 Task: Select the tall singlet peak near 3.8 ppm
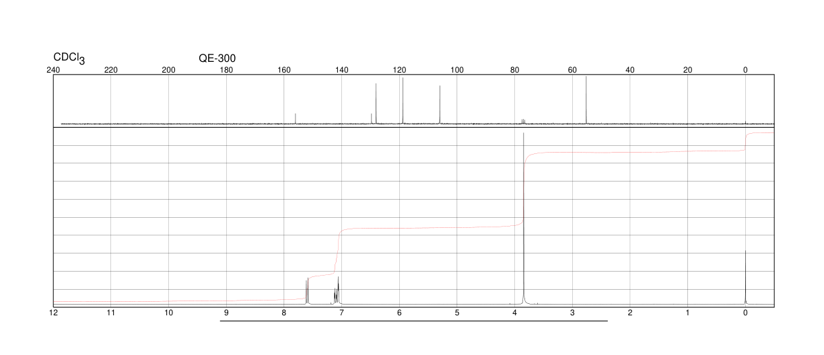pyautogui.click(x=524, y=219)
